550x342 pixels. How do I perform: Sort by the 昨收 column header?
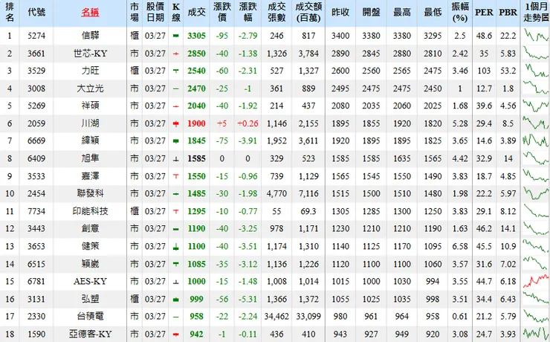(x=340, y=13)
